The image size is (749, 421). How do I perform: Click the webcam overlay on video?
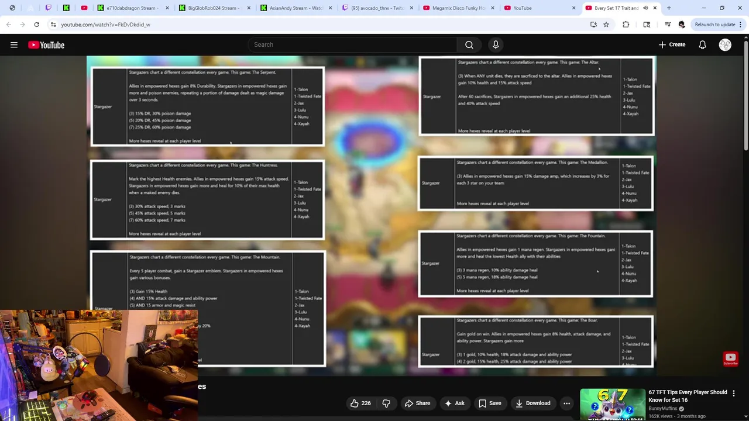(x=99, y=365)
